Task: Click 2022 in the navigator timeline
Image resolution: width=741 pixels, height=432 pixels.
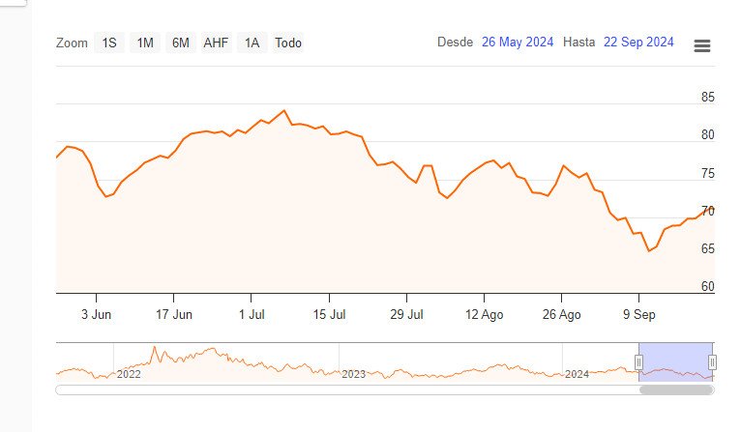Action: pyautogui.click(x=129, y=374)
